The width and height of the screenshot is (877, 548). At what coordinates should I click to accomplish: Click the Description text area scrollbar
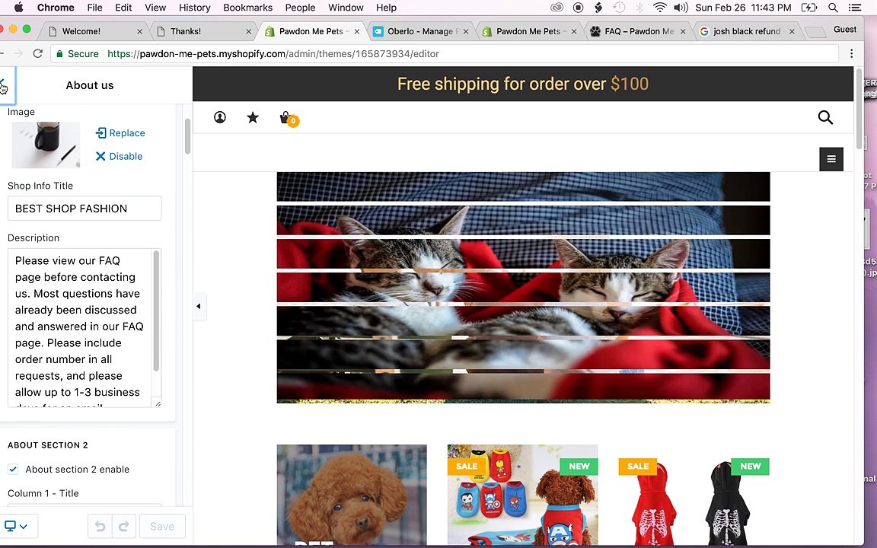click(156, 311)
